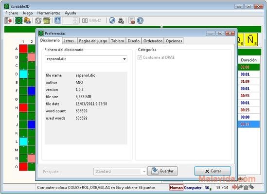Image resolution: width=267 pixels, height=194 pixels.
Task: Open the Herramientas menu
Action: (x=49, y=13)
